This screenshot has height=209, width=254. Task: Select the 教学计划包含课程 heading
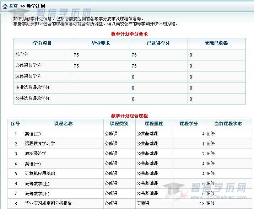click(129, 116)
